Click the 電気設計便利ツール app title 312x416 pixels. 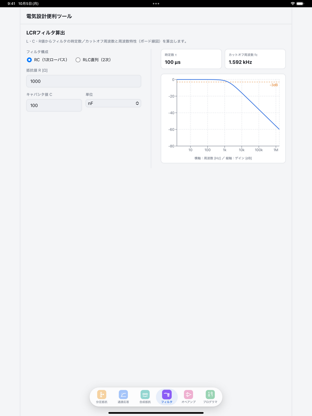pyautogui.click(x=49, y=16)
